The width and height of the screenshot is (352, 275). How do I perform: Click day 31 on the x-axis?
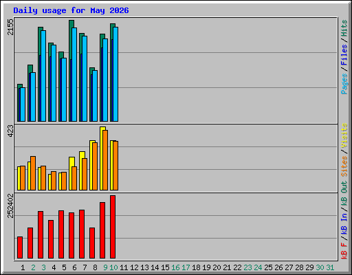pyautogui.click(x=330, y=267)
